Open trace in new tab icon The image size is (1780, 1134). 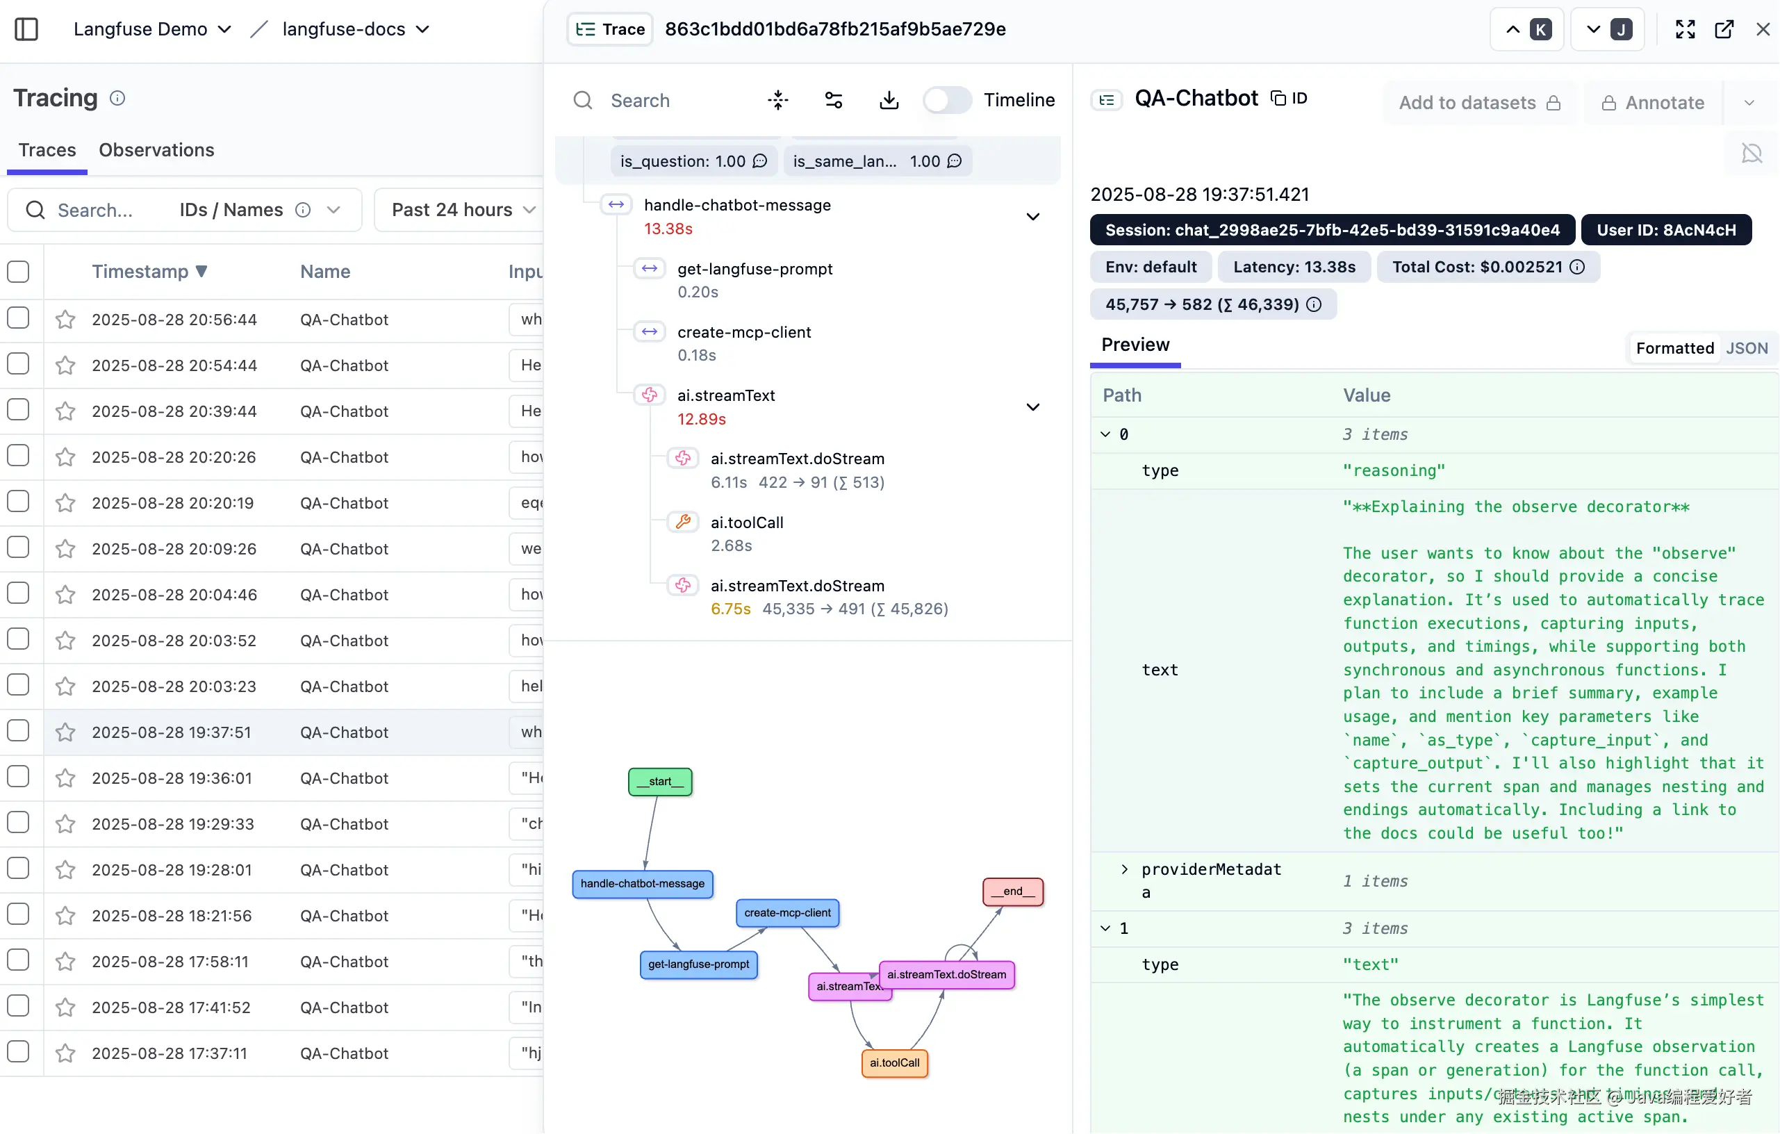(x=1724, y=28)
